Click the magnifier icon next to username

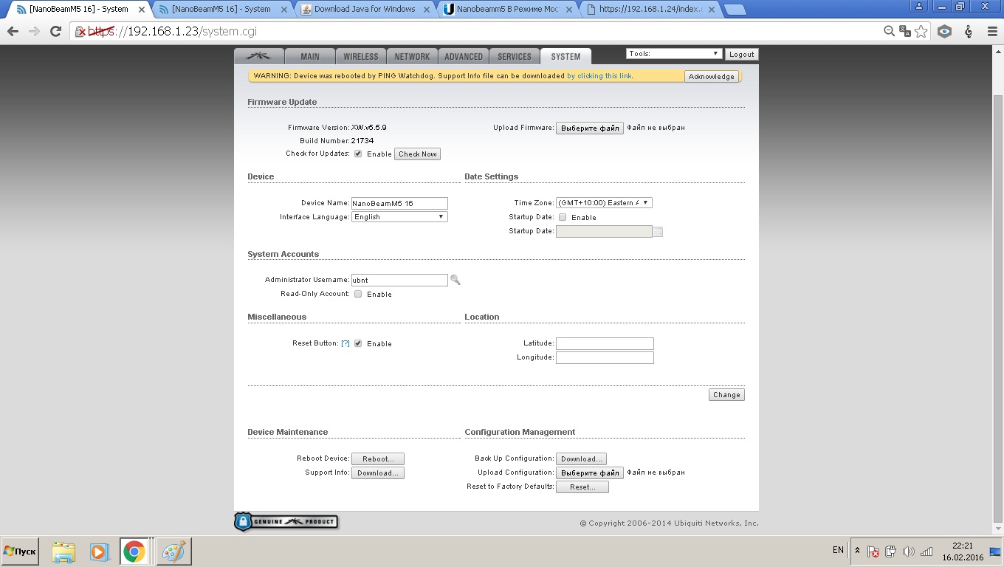[455, 280]
